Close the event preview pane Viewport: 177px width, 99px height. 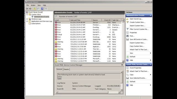pyautogui.click(x=122, y=65)
